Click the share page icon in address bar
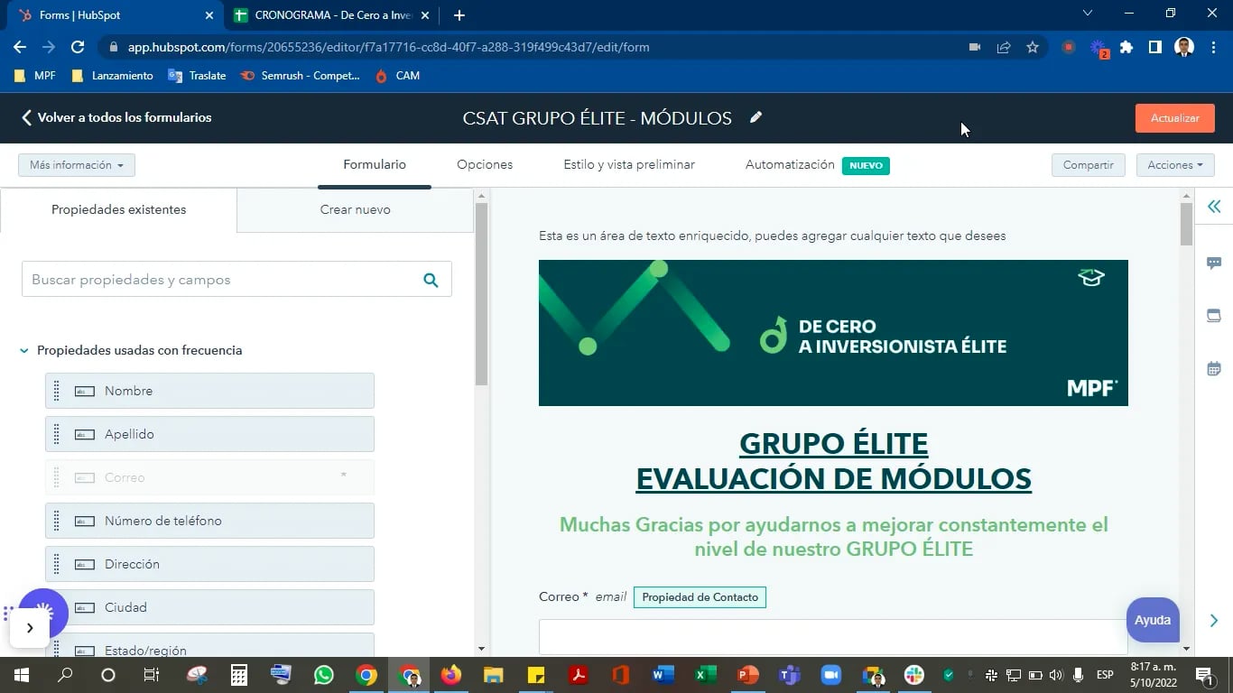The width and height of the screenshot is (1233, 693). [1004, 47]
